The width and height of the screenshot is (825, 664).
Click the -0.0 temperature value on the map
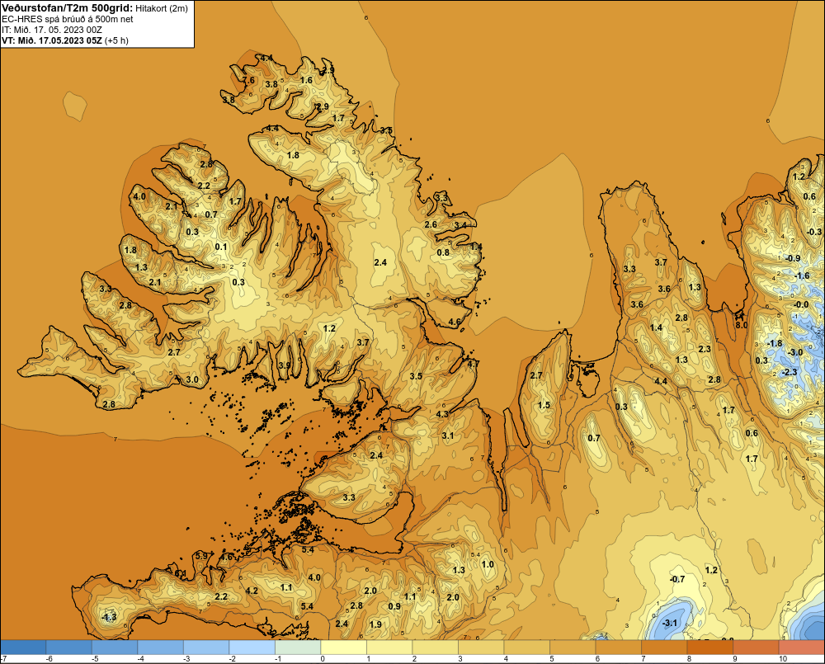(x=801, y=304)
